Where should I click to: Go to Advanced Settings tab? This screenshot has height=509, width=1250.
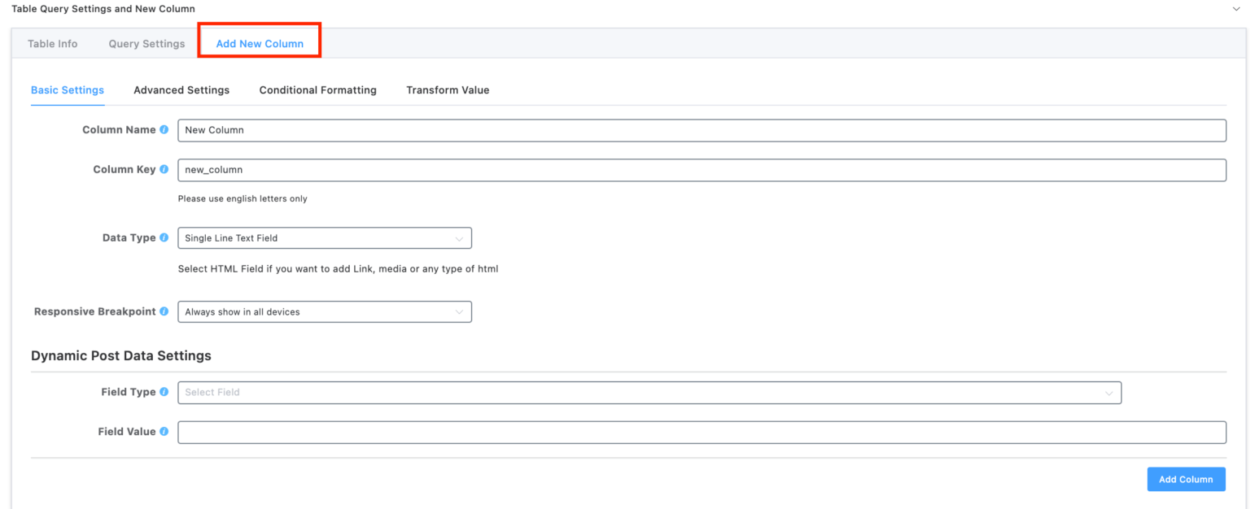181,90
